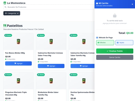Add Submarino Sabor Vainilla 64g to cart
This screenshot has width=135, height=101.
click(82, 66)
